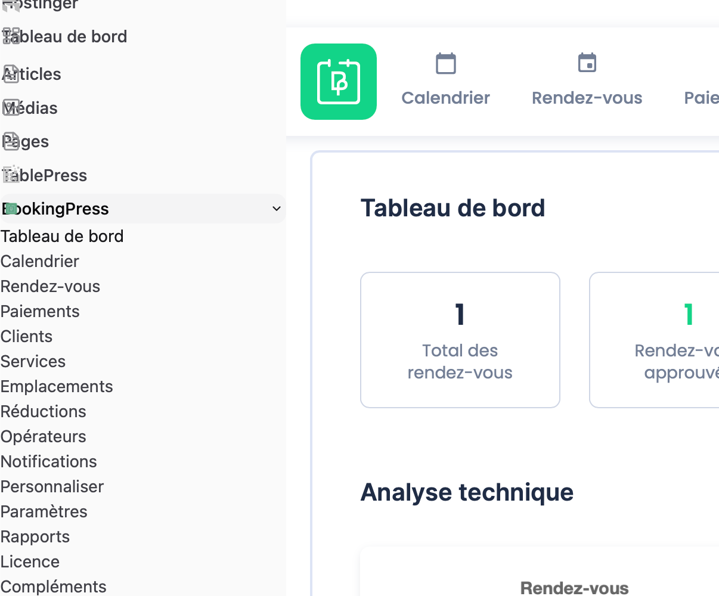
Task: Open Articles in the sidebar
Action: point(32,74)
